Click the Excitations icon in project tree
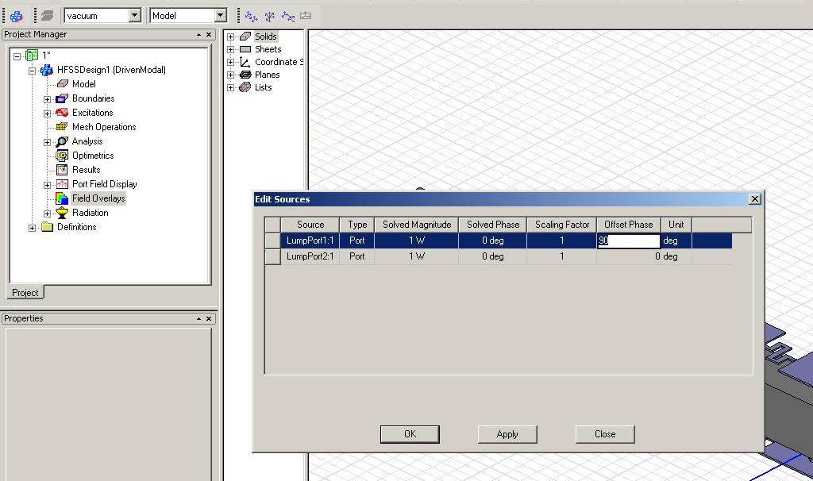Image resolution: width=813 pixels, height=481 pixels. [x=62, y=113]
